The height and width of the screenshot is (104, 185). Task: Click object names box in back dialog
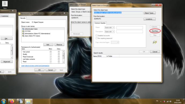[81, 27]
